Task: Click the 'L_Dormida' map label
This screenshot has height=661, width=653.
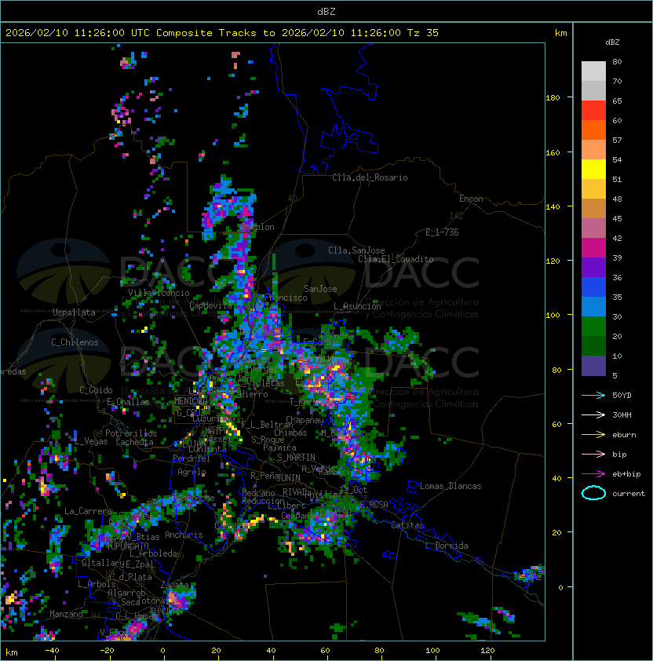Action: 447,546
